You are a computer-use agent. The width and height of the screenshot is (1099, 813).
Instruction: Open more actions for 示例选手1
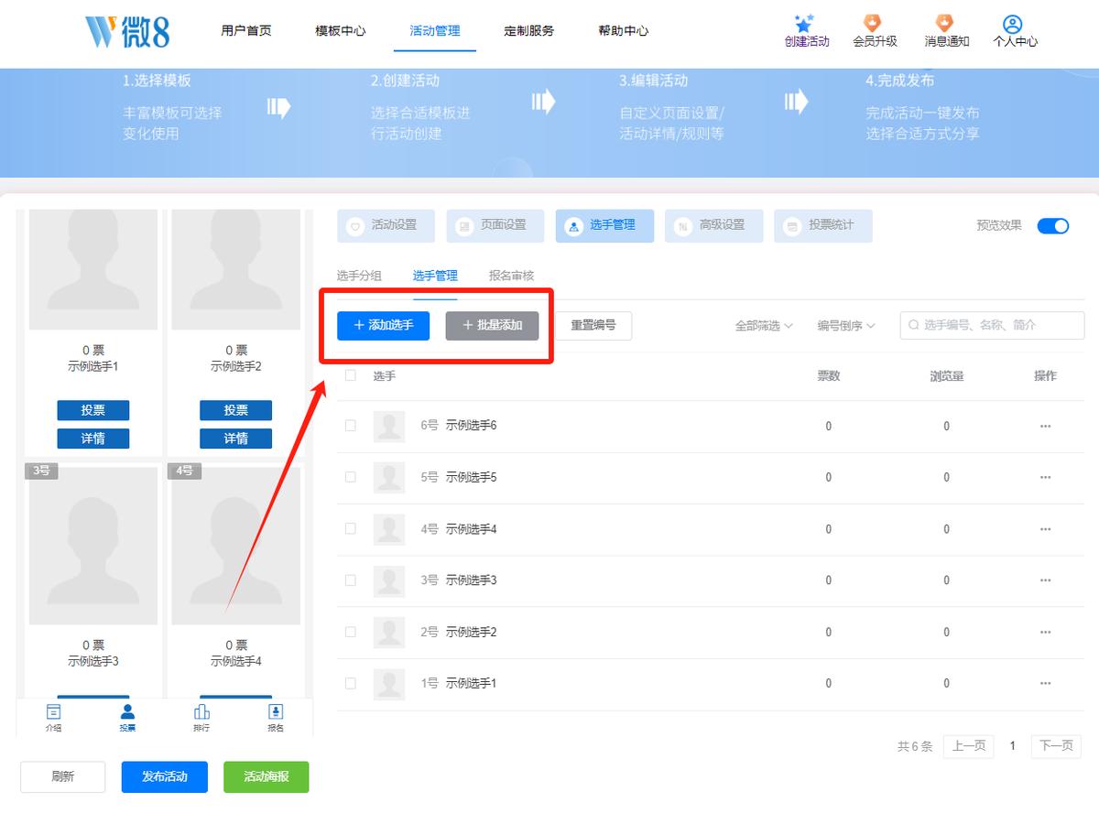(x=1045, y=683)
